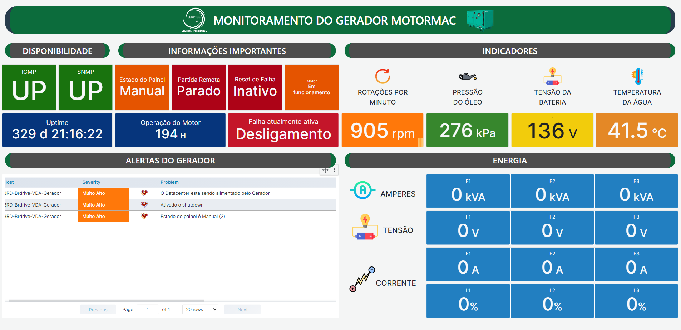Click the Next page button
Image resolution: width=681 pixels, height=330 pixels.
pyautogui.click(x=242, y=310)
